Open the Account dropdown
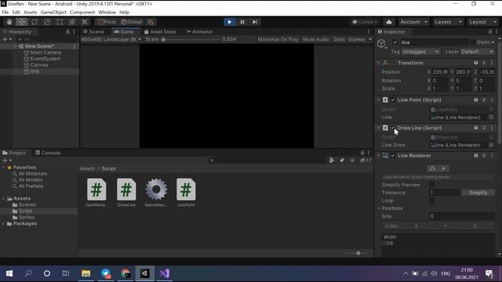502x282 pixels. coord(413,22)
